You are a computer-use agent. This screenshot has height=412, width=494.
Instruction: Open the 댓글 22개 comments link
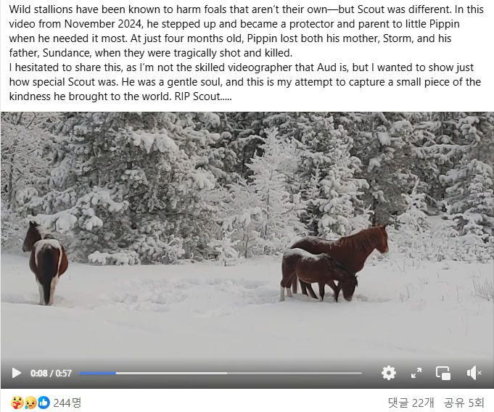point(411,403)
